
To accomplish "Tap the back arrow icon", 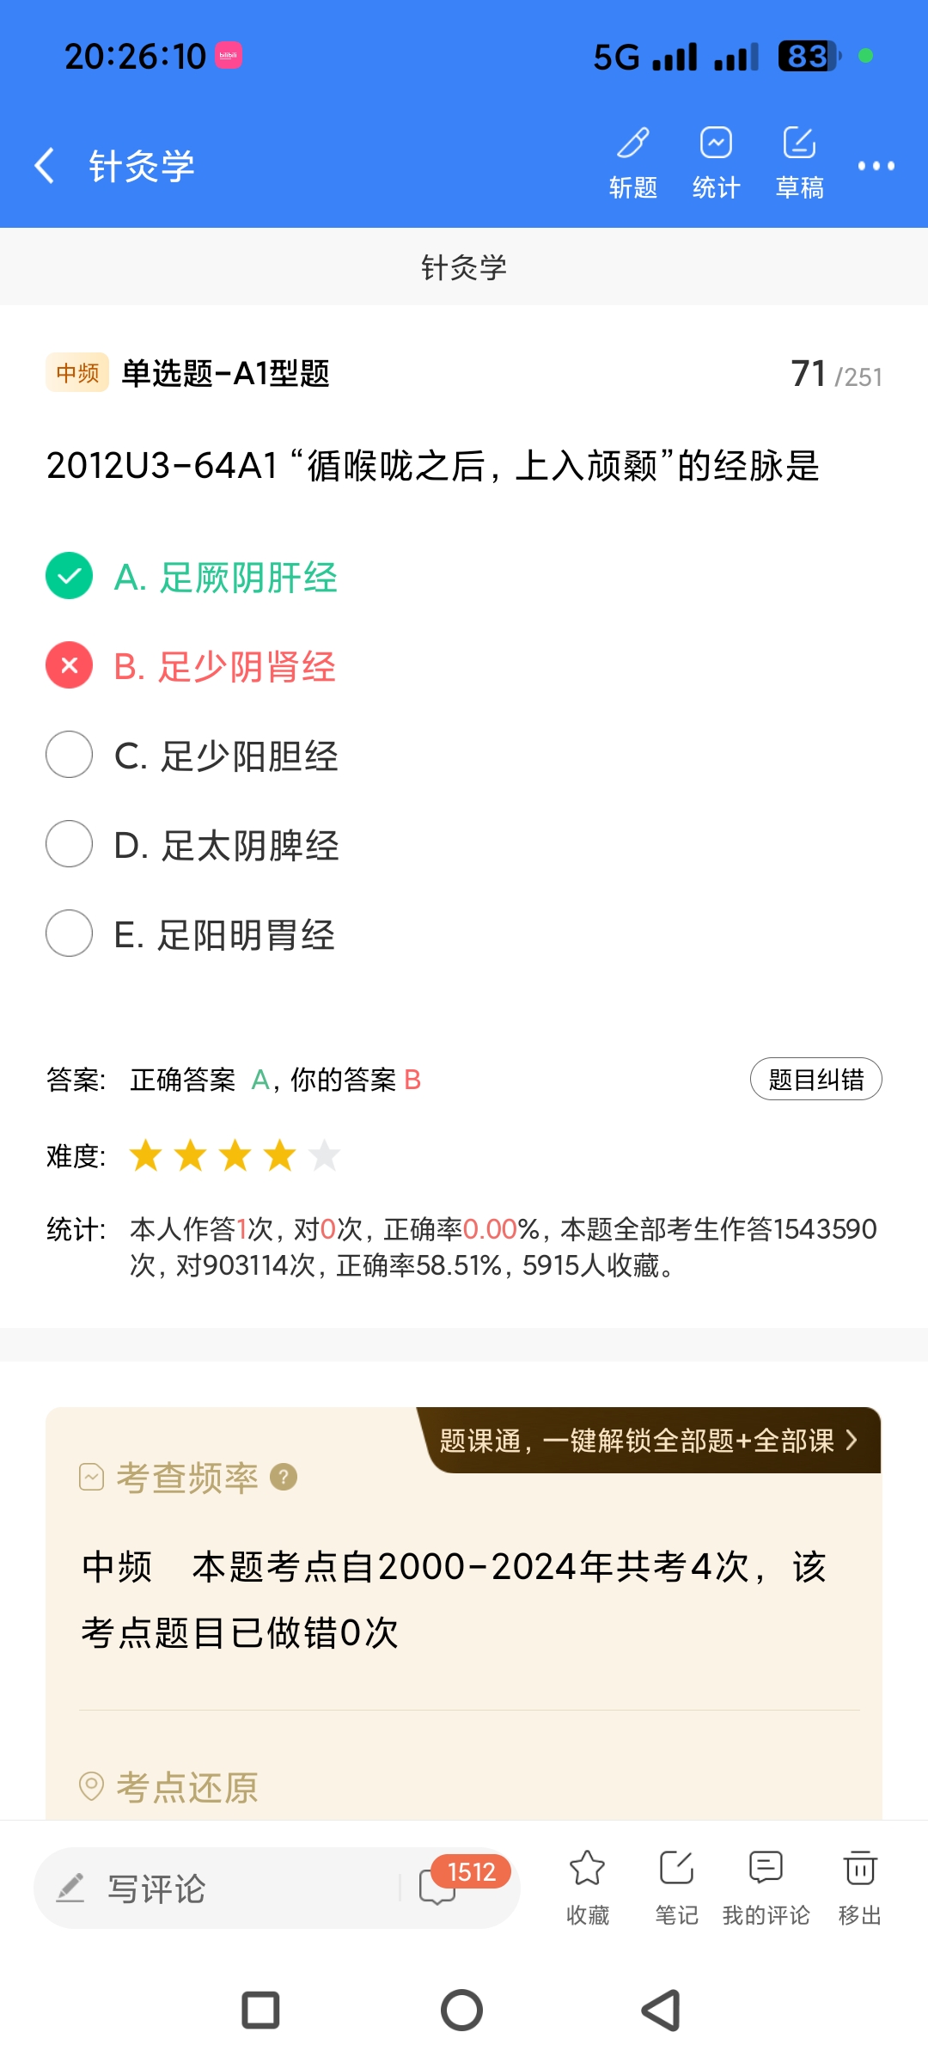I will click(x=45, y=165).
